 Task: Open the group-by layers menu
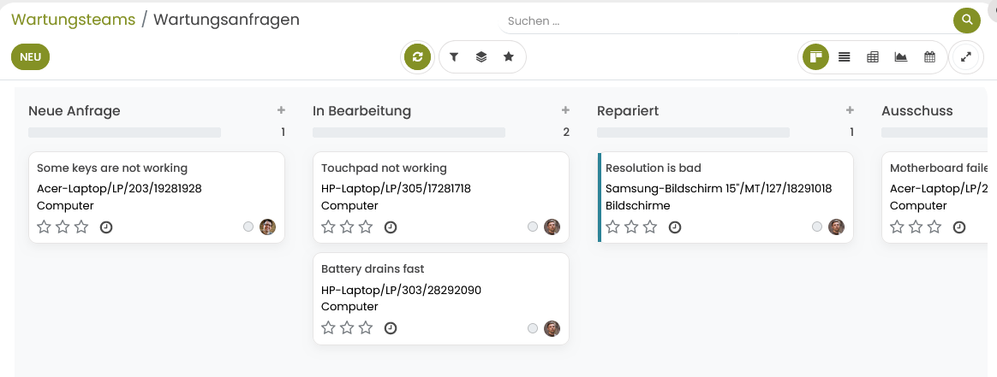pos(481,57)
